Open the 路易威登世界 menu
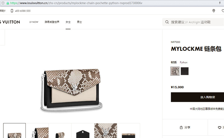This screenshot has width=224, height=138. [x=52, y=22]
